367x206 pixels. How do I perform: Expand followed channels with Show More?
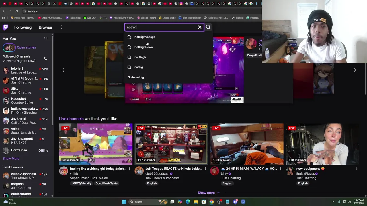[x=11, y=158]
